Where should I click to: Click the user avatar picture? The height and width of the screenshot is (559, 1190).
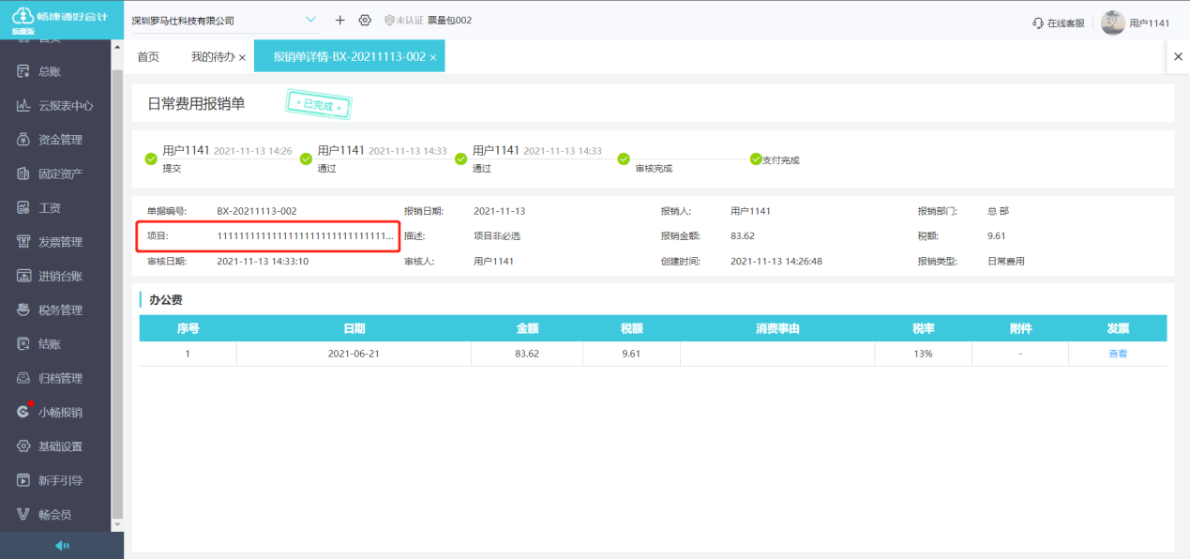coord(1112,23)
